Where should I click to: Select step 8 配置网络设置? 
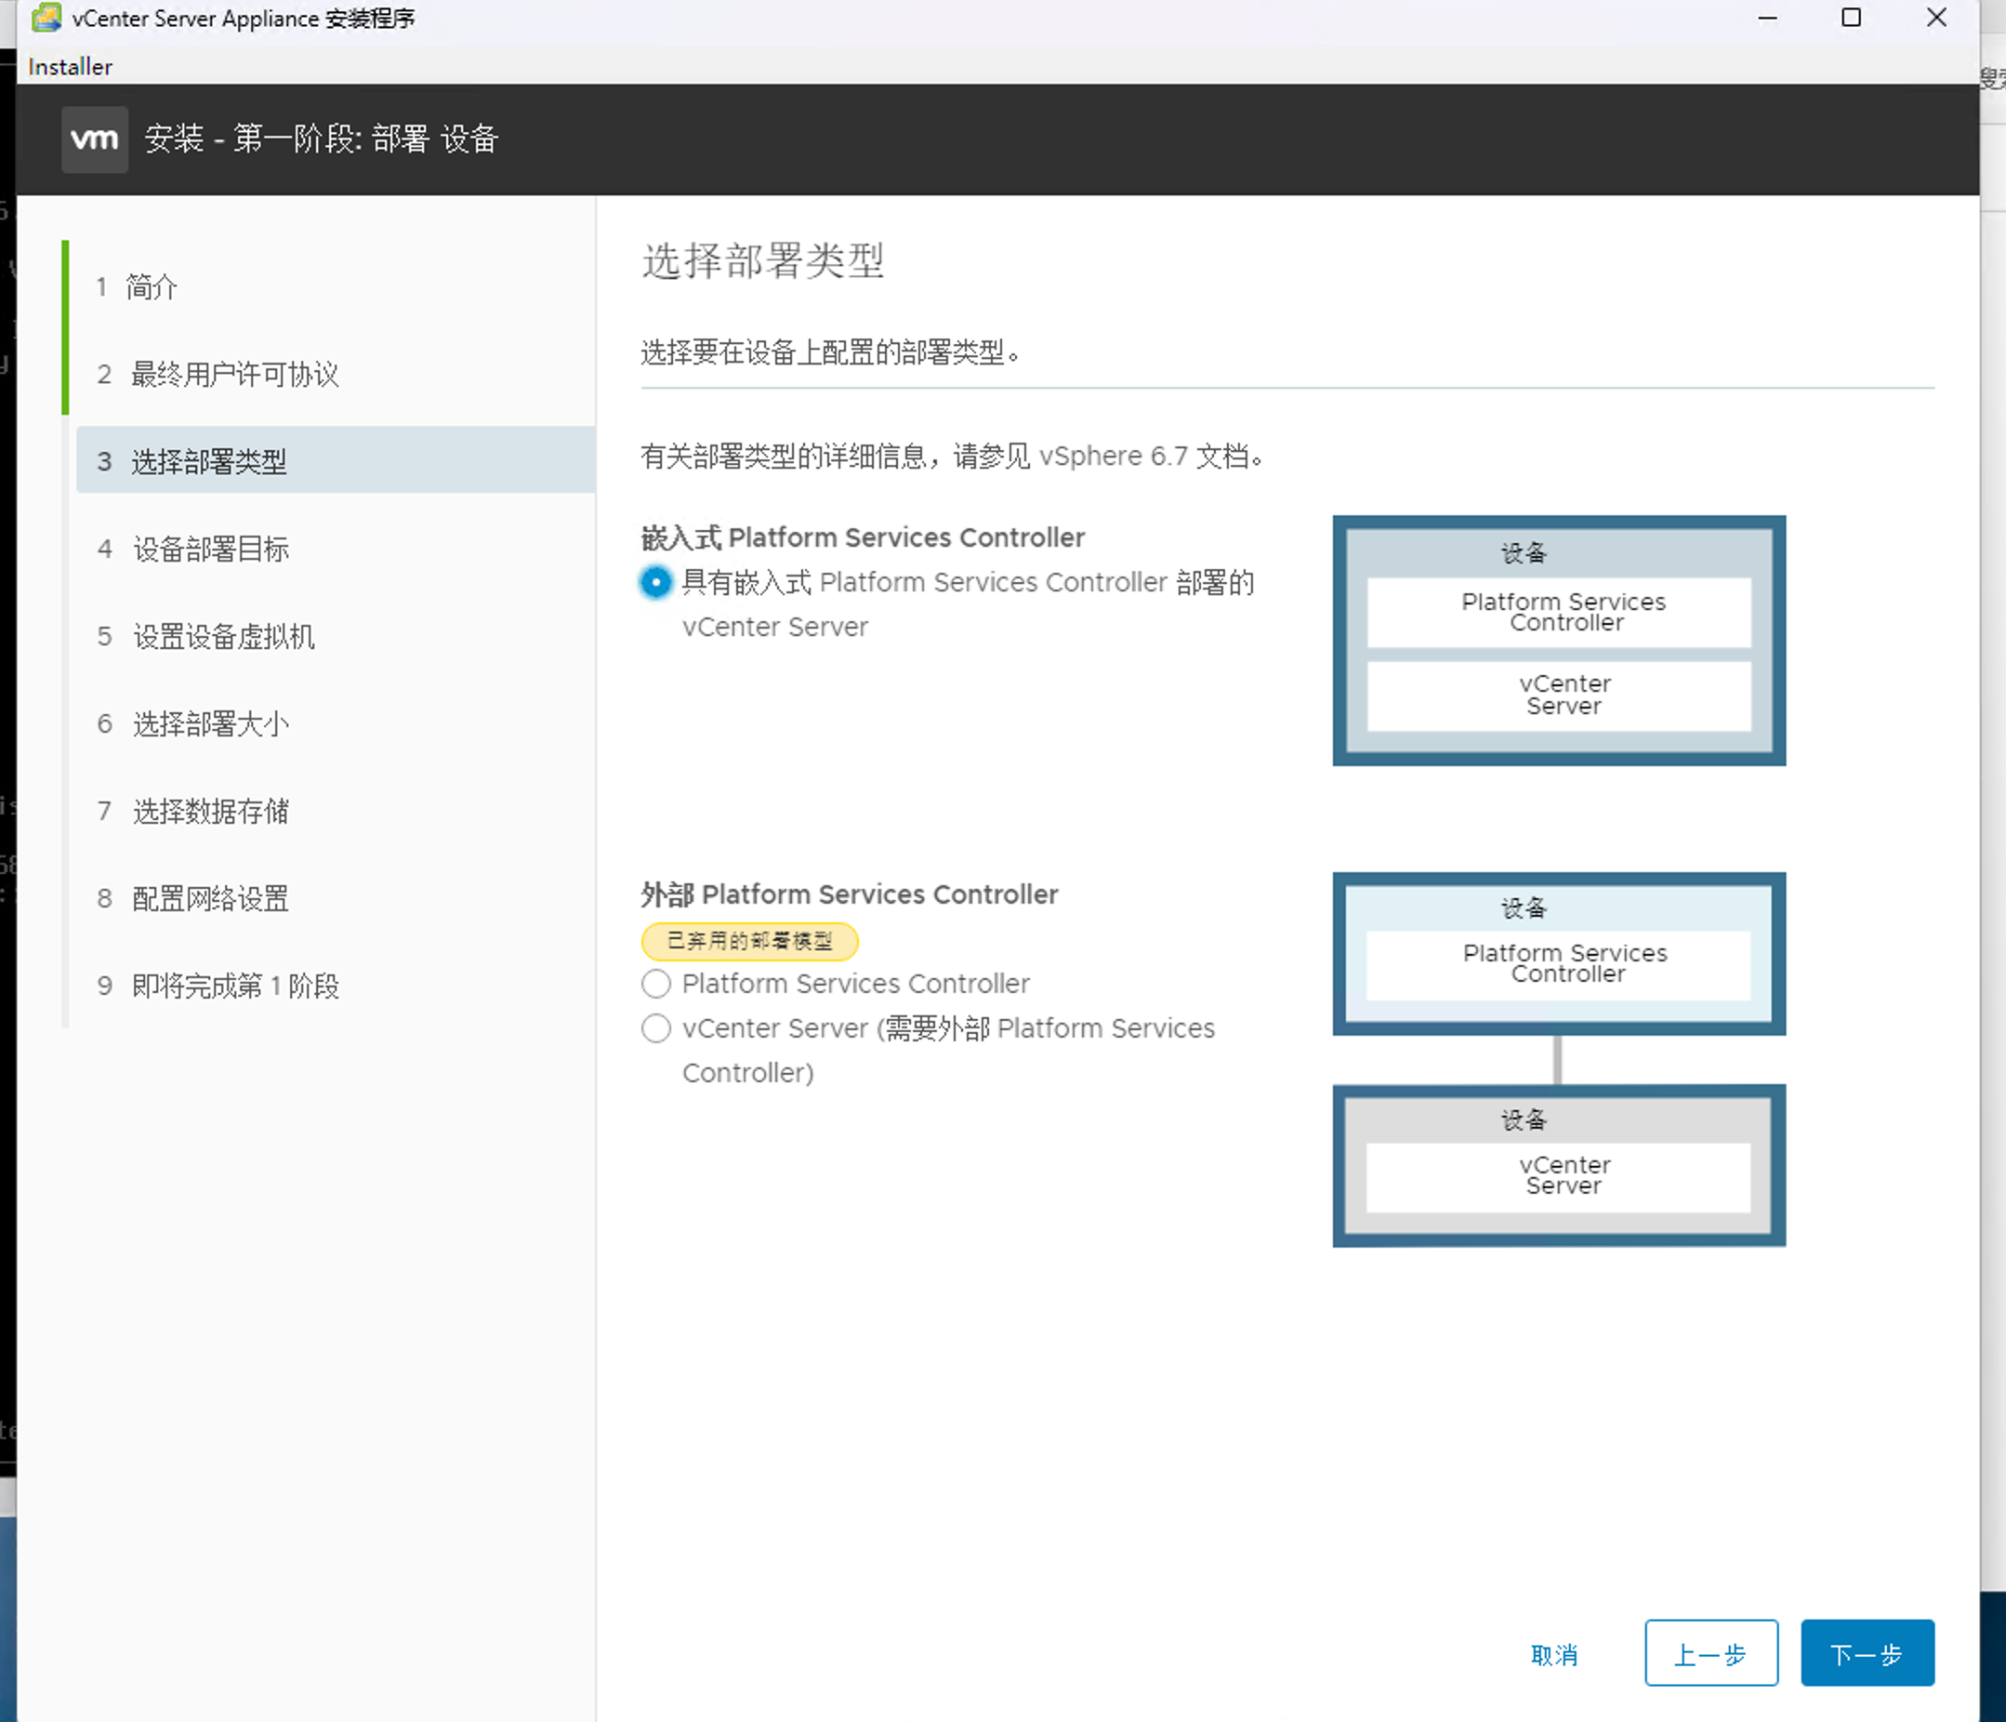pos(192,898)
